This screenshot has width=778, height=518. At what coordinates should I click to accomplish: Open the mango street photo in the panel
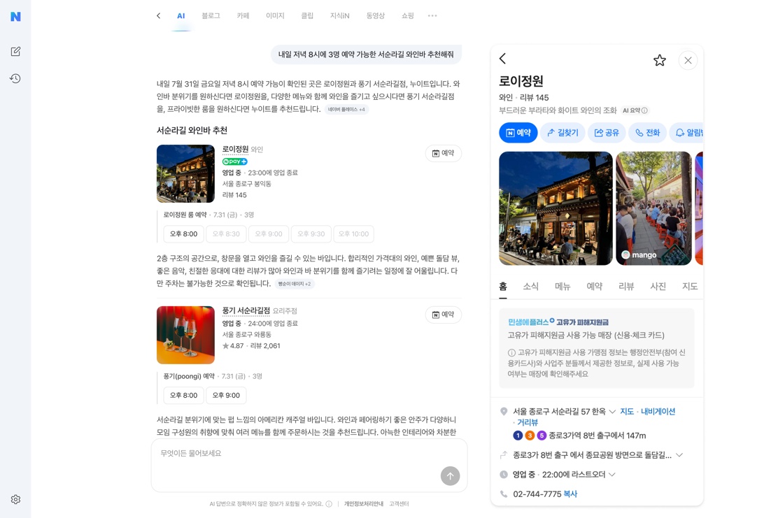tap(653, 208)
